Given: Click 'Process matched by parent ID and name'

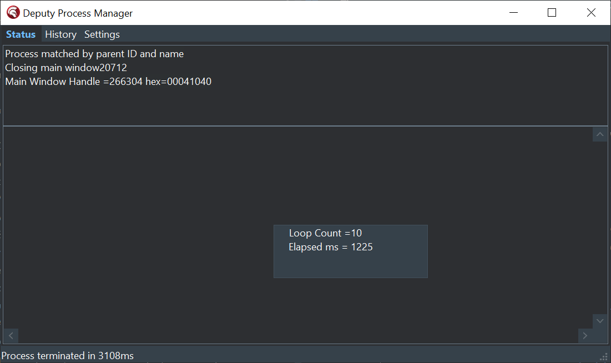Looking at the screenshot, I should click(94, 54).
